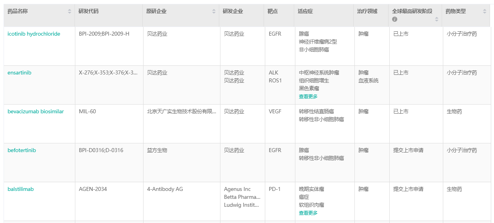Click truncated code X-276;X-353 cell
Screen dimensions: 494x223
click(108, 73)
